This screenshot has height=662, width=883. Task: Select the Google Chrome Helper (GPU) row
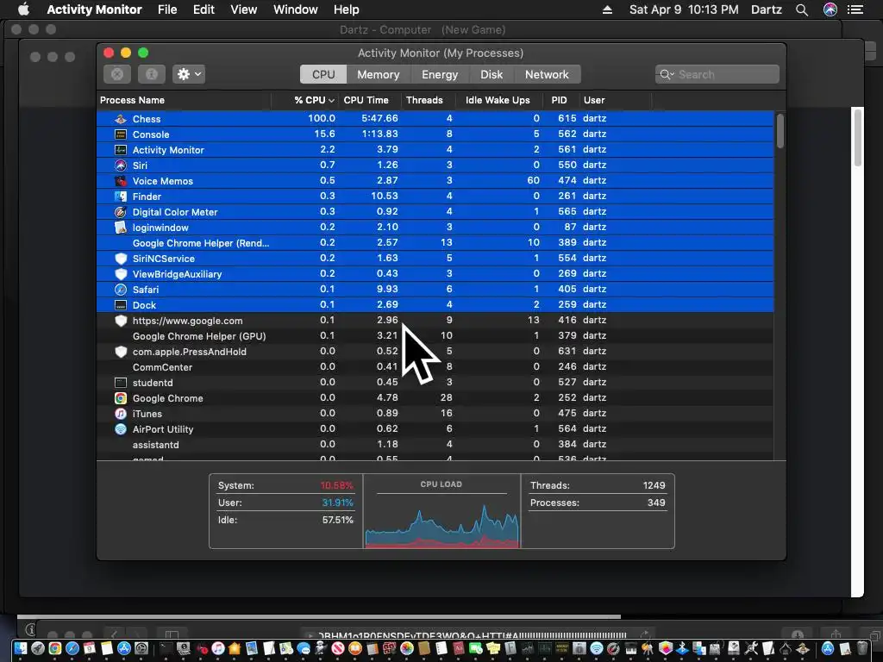click(x=435, y=336)
